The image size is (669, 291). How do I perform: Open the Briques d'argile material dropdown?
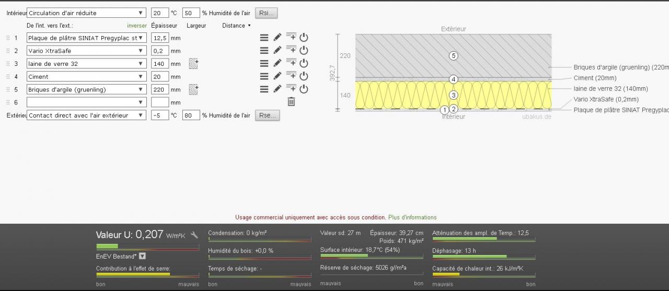[x=86, y=89]
